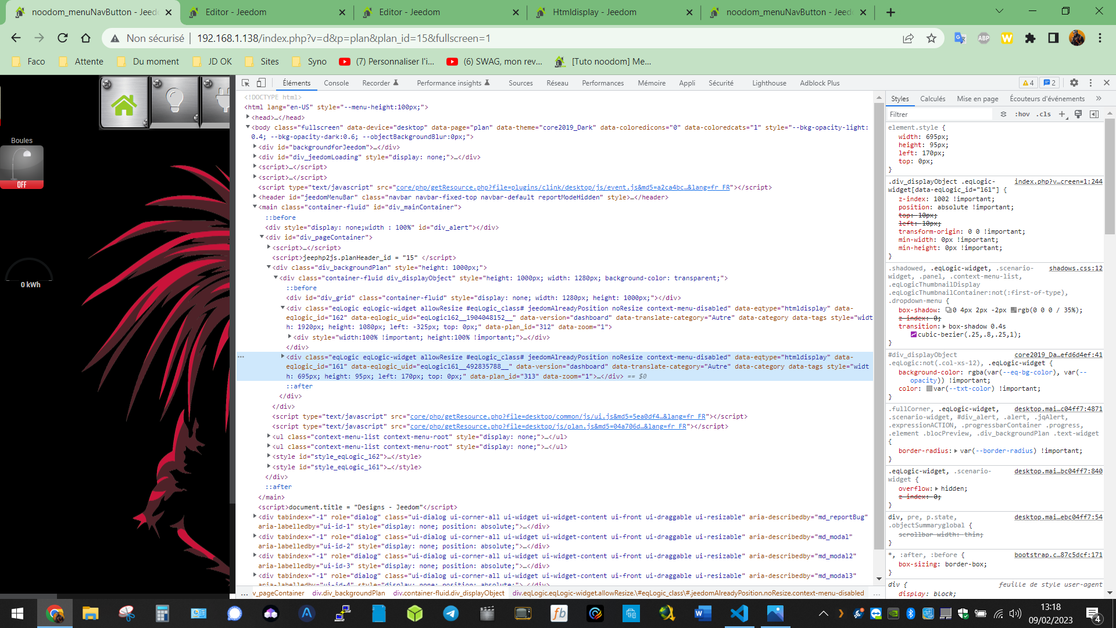Viewport: 1116px width, 628px height.
Task: Click the issues counter showing 2
Action: coord(1049,83)
